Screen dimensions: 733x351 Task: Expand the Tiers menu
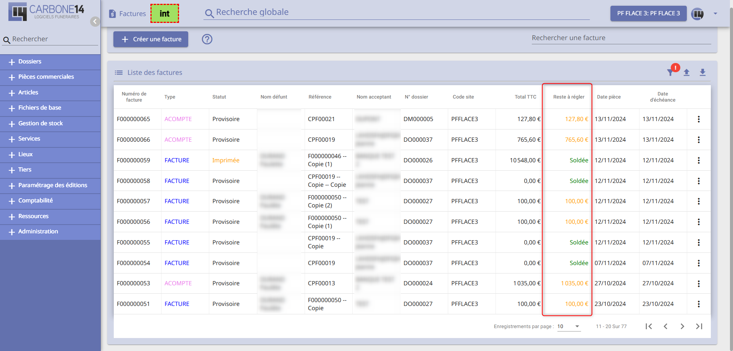[50, 170]
